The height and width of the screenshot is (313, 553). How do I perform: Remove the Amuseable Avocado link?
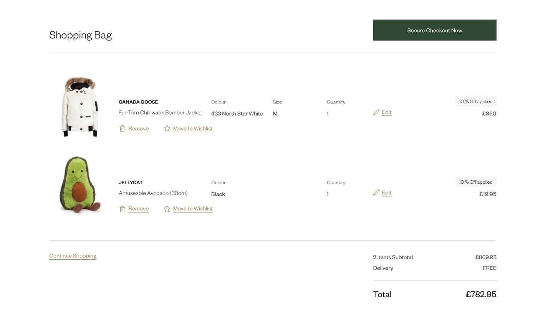pyautogui.click(x=138, y=209)
